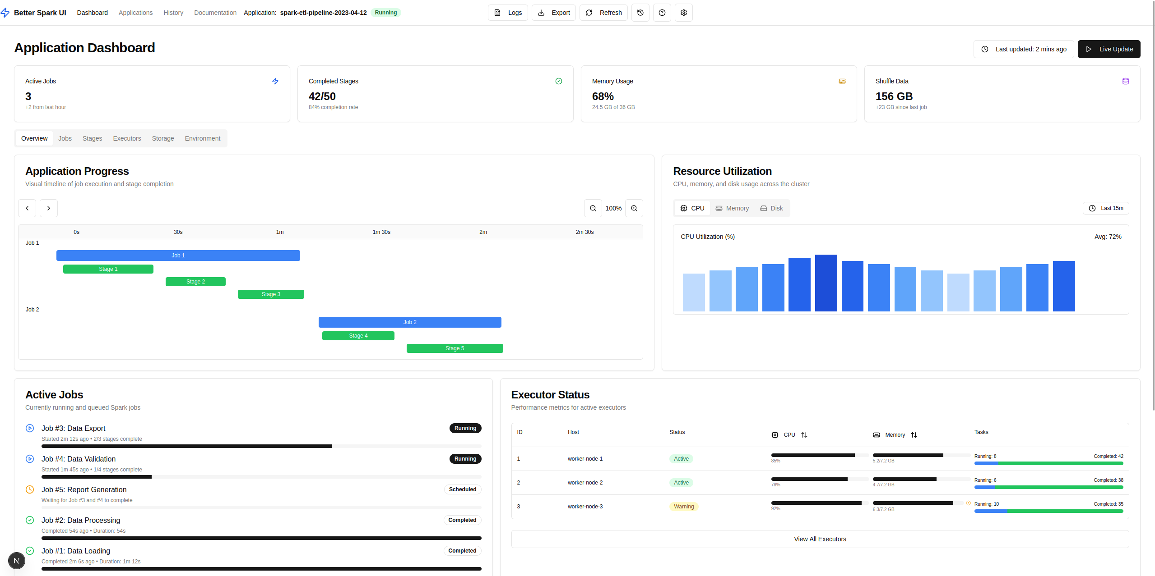The image size is (1155, 576).
Task: Switch to the Executors tab
Action: 127,138
